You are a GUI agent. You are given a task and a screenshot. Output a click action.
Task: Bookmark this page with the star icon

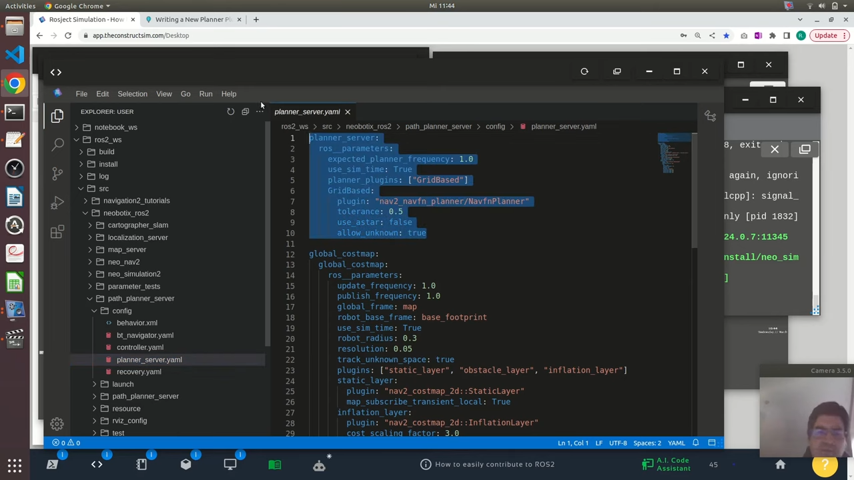(x=726, y=35)
